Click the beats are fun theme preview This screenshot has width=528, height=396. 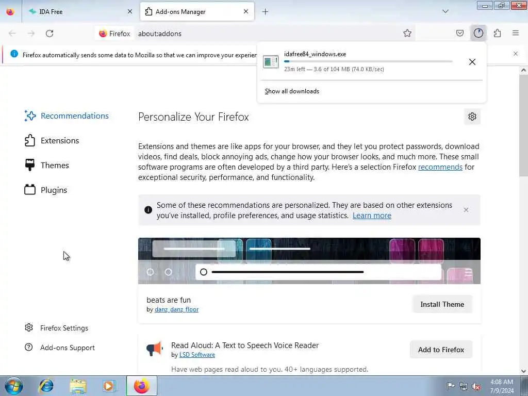click(309, 260)
